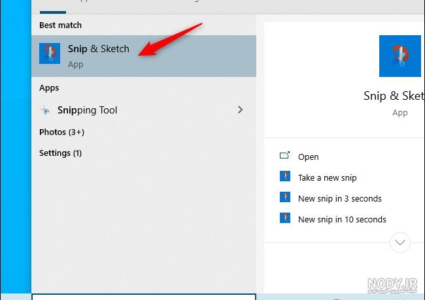This screenshot has height=300, width=425.
Task: Expand more actions with the circular down chevron
Action: point(400,243)
